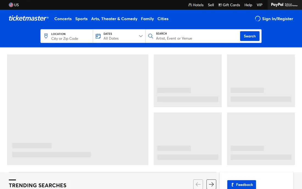This screenshot has width=302, height=189.
Task: Click the magnifying glass search icon
Action: coord(151,36)
